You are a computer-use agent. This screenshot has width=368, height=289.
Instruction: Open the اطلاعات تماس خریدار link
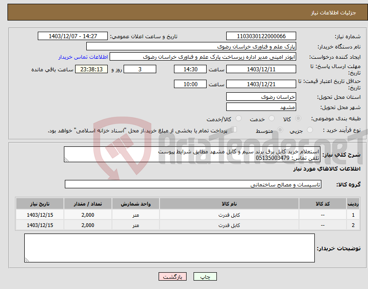coord(83,57)
